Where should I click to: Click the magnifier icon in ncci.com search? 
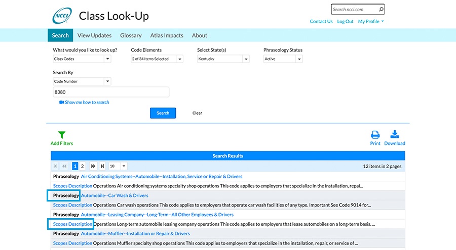[381, 9]
